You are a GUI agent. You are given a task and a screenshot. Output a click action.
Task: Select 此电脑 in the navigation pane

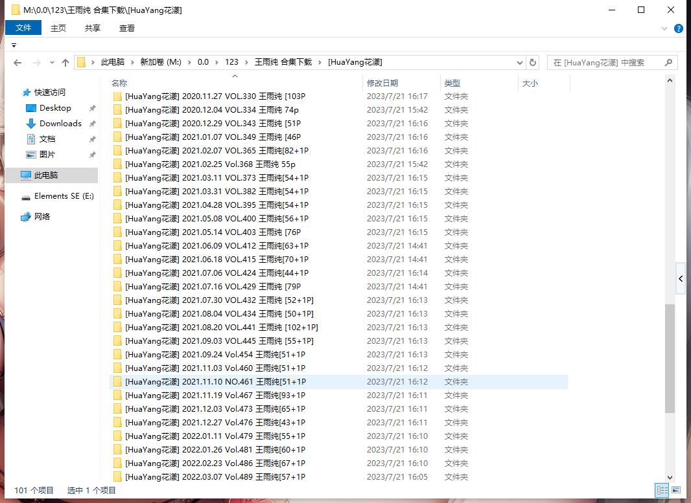click(x=52, y=175)
